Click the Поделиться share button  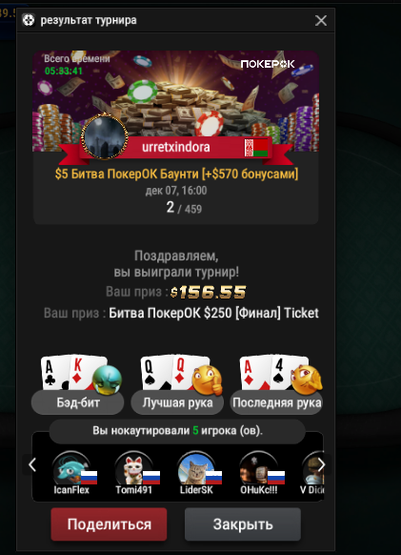pyautogui.click(x=109, y=524)
